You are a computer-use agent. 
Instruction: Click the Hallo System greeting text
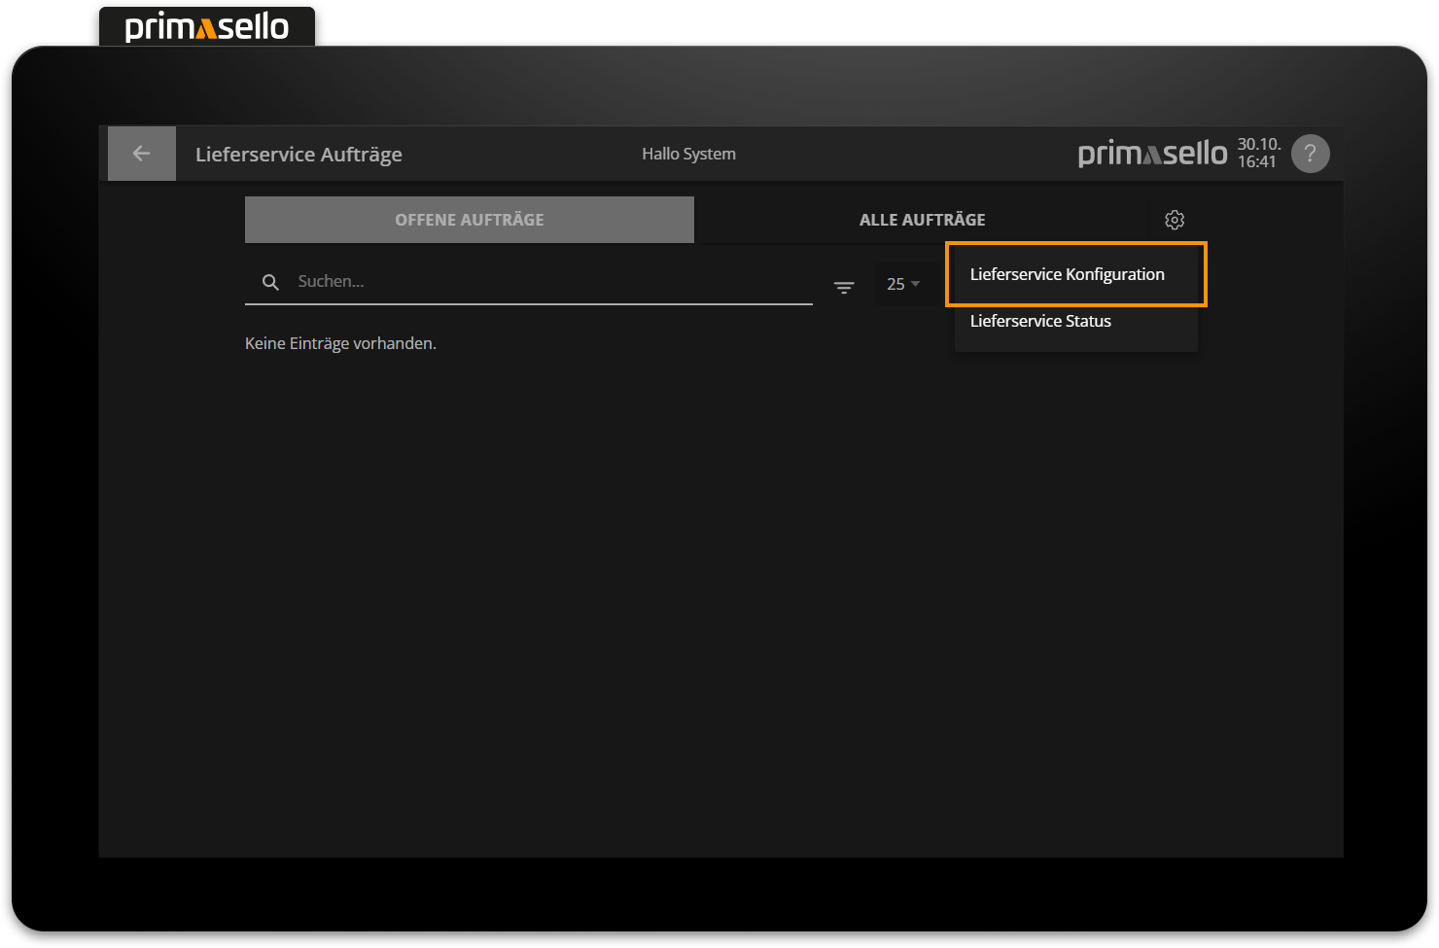coord(688,153)
